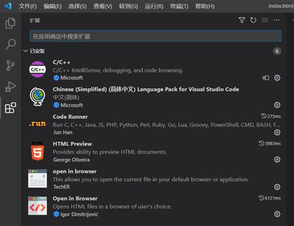294x226 pixels.
Task: Click the VS Code logo icon
Action: tap(8, 6)
